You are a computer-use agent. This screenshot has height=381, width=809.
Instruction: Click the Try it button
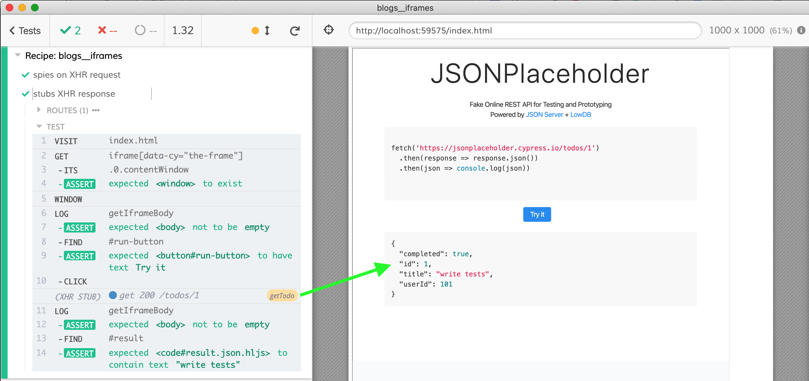point(536,214)
